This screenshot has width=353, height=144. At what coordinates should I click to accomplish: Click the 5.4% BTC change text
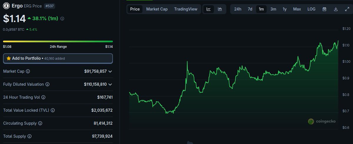(x=33, y=29)
